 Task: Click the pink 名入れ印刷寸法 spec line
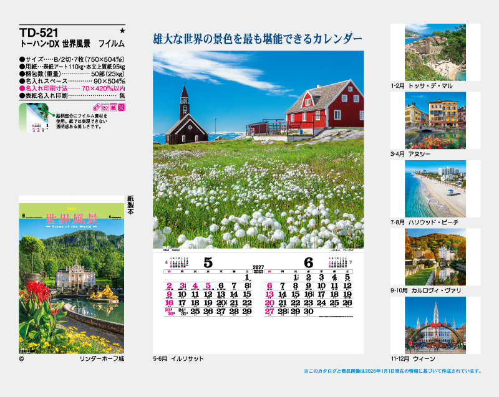(x=72, y=88)
